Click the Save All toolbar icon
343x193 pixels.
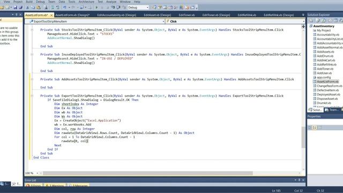click(21, 8)
